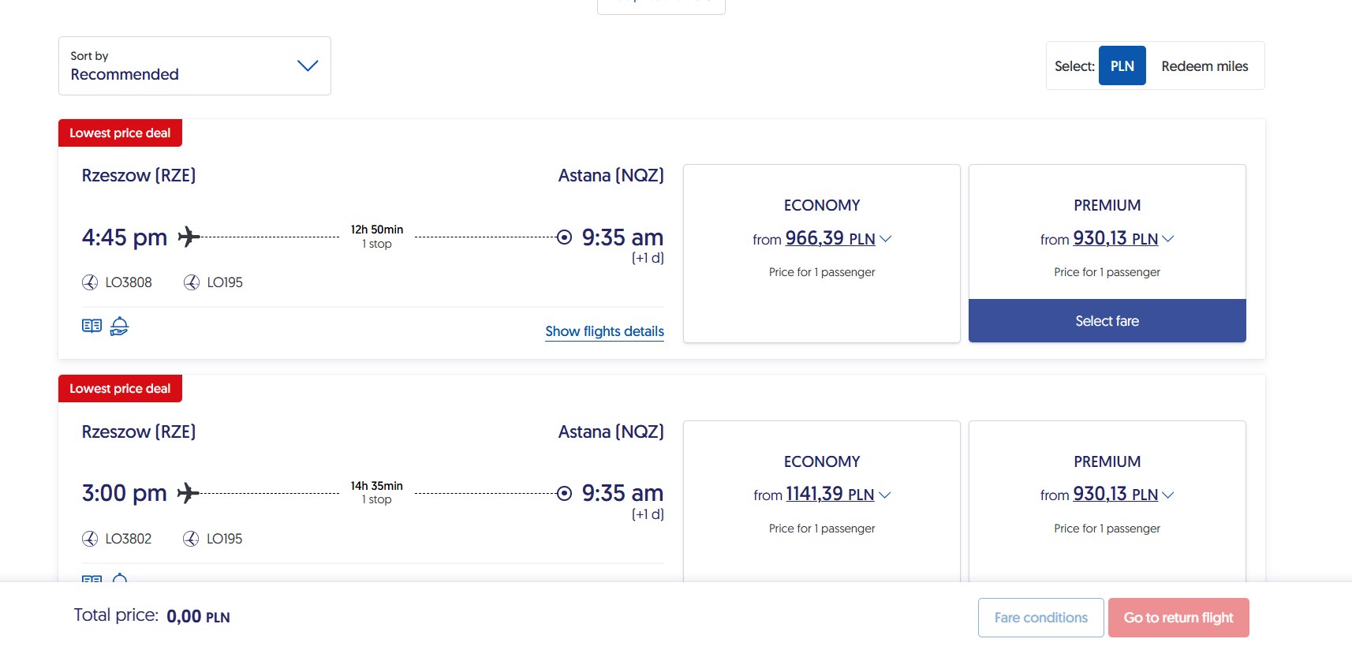Click the Select fare button
The width and height of the screenshot is (1352, 650).
pos(1107,321)
